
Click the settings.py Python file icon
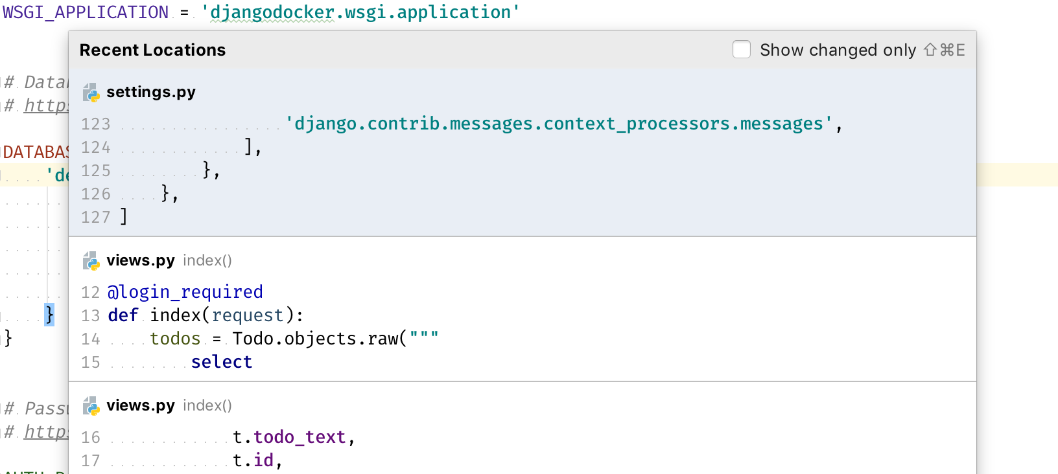(91, 93)
